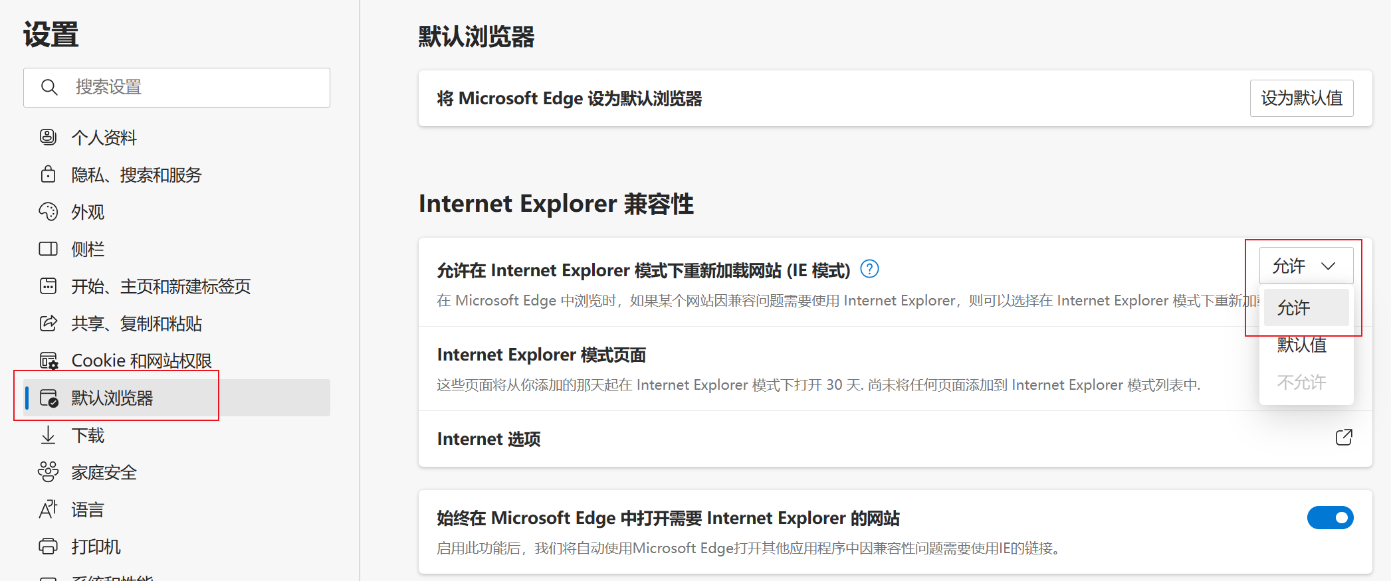1391x581 pixels.
Task: Click the lock icon for 隐私、搜索和服务
Action: point(48,175)
